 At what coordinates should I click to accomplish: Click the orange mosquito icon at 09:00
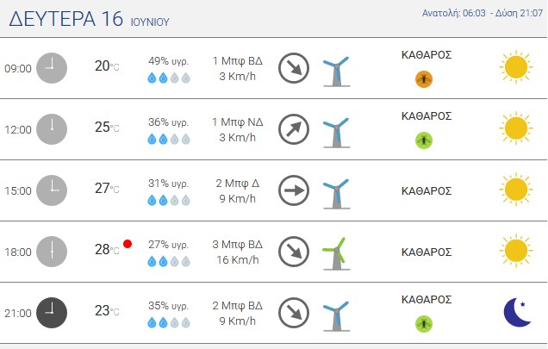click(424, 79)
